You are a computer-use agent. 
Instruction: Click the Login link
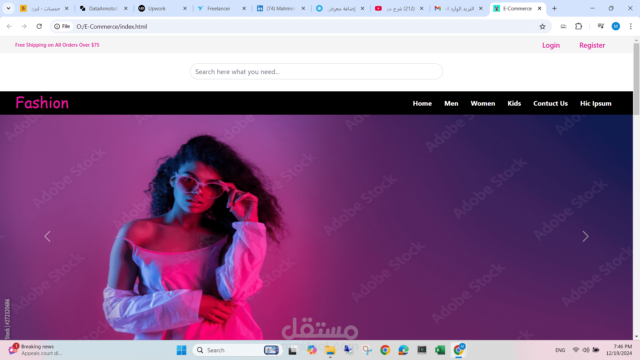click(x=551, y=45)
